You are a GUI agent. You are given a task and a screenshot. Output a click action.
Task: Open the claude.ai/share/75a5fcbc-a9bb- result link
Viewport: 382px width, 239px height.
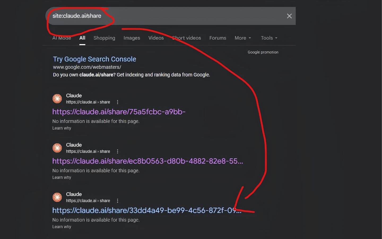[119, 112]
